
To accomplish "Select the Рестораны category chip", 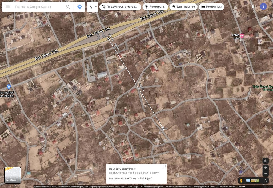I will pos(155,7).
